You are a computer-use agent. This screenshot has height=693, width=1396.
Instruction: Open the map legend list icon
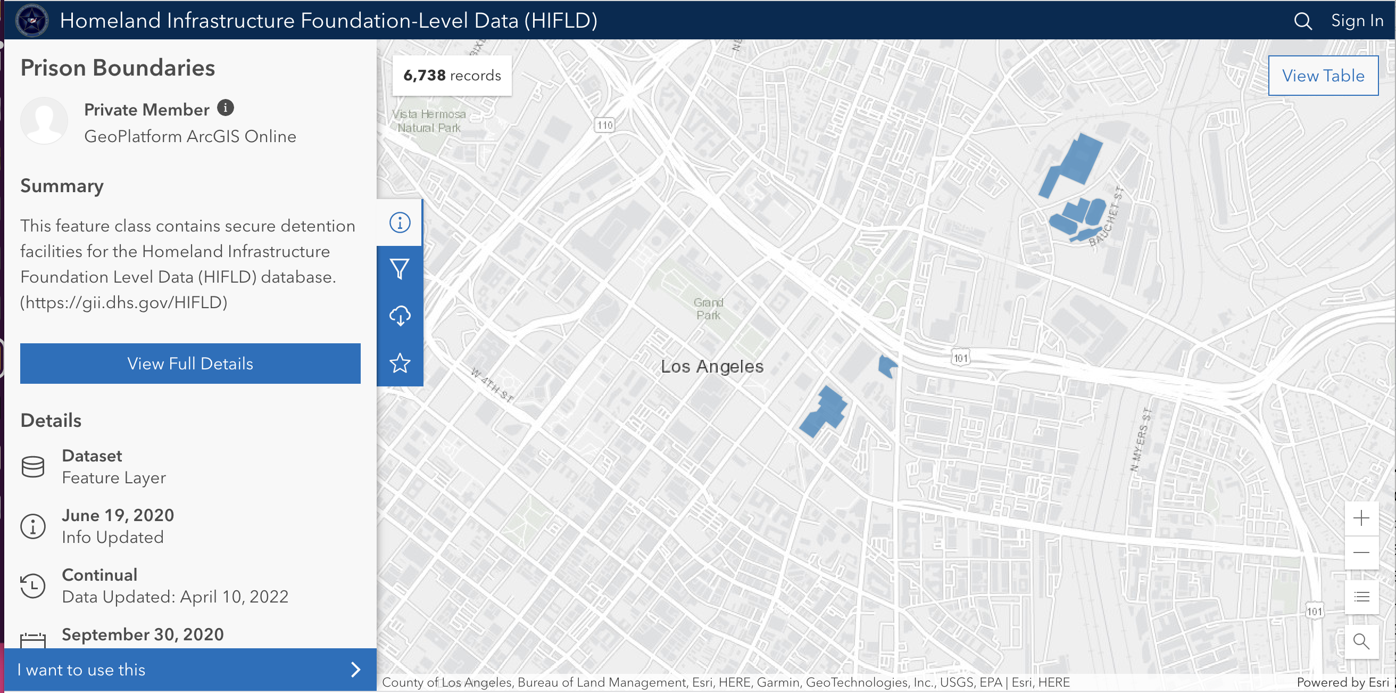pyautogui.click(x=1361, y=597)
